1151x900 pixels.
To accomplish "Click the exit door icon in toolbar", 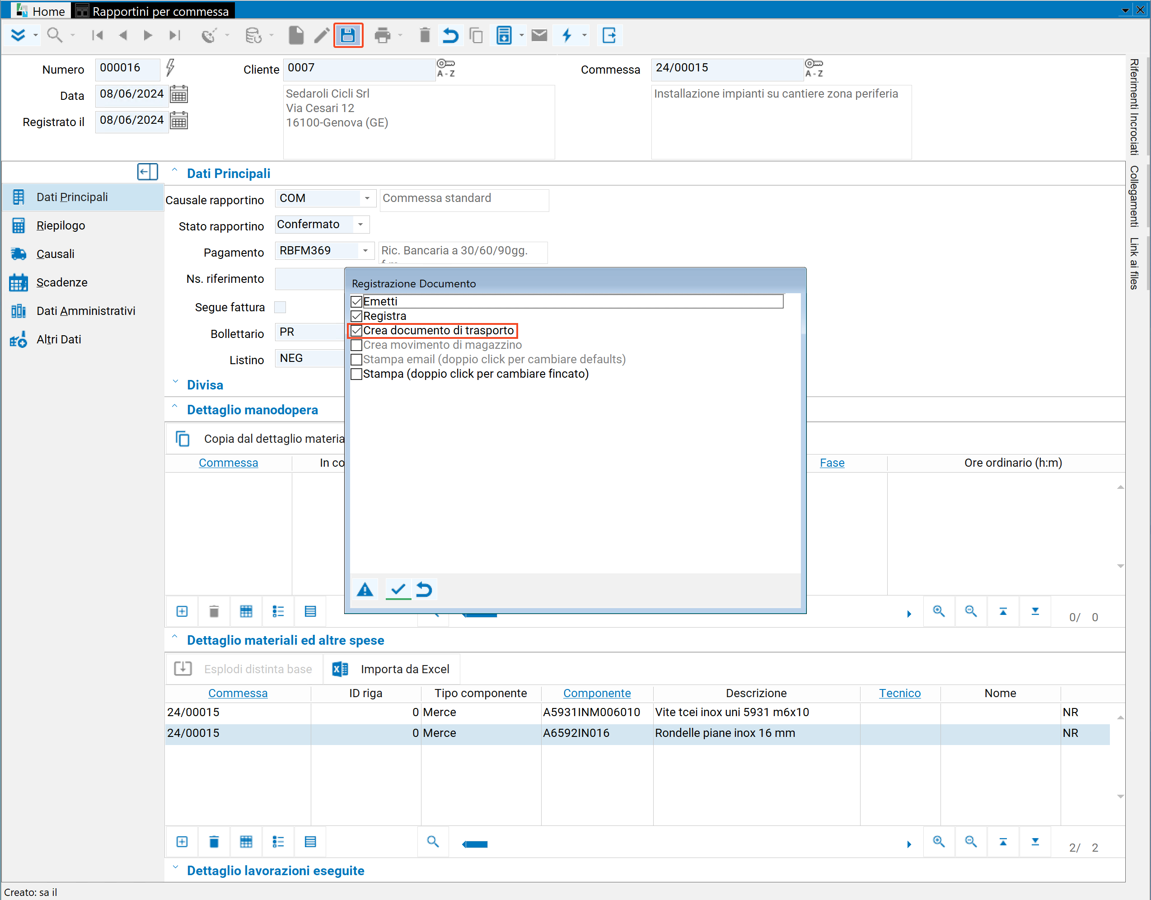I will 609,35.
